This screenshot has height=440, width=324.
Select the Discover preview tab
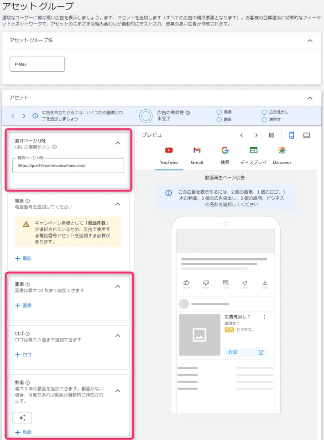tap(282, 156)
